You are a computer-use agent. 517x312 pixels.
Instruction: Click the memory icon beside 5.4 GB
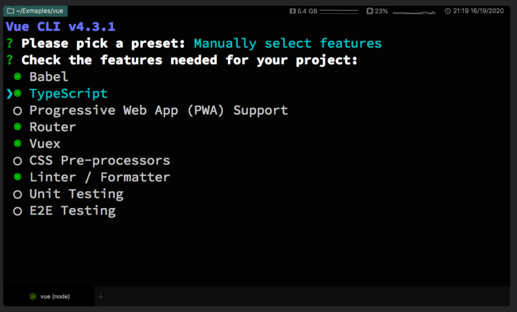pos(293,11)
